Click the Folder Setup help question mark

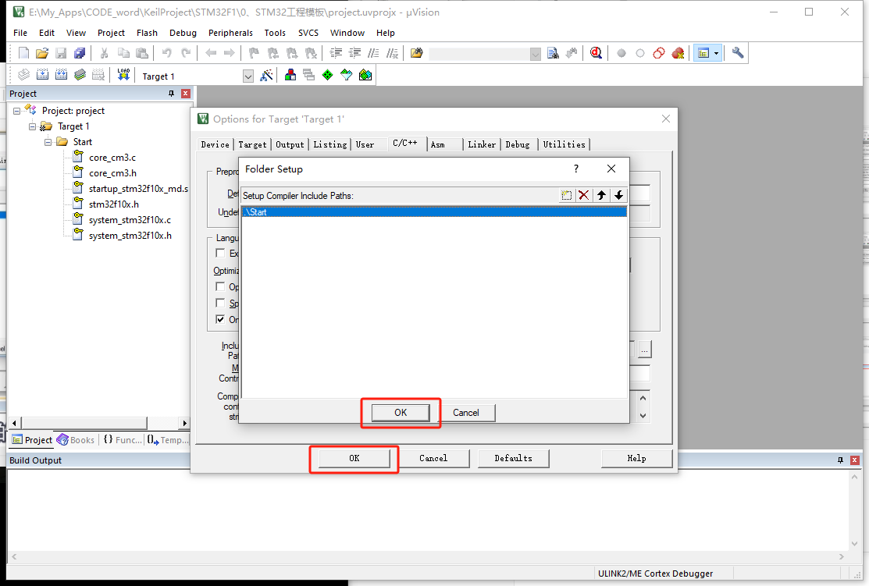576,169
